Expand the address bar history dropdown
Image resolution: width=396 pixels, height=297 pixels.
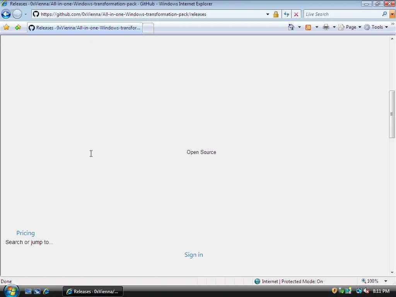(268, 14)
